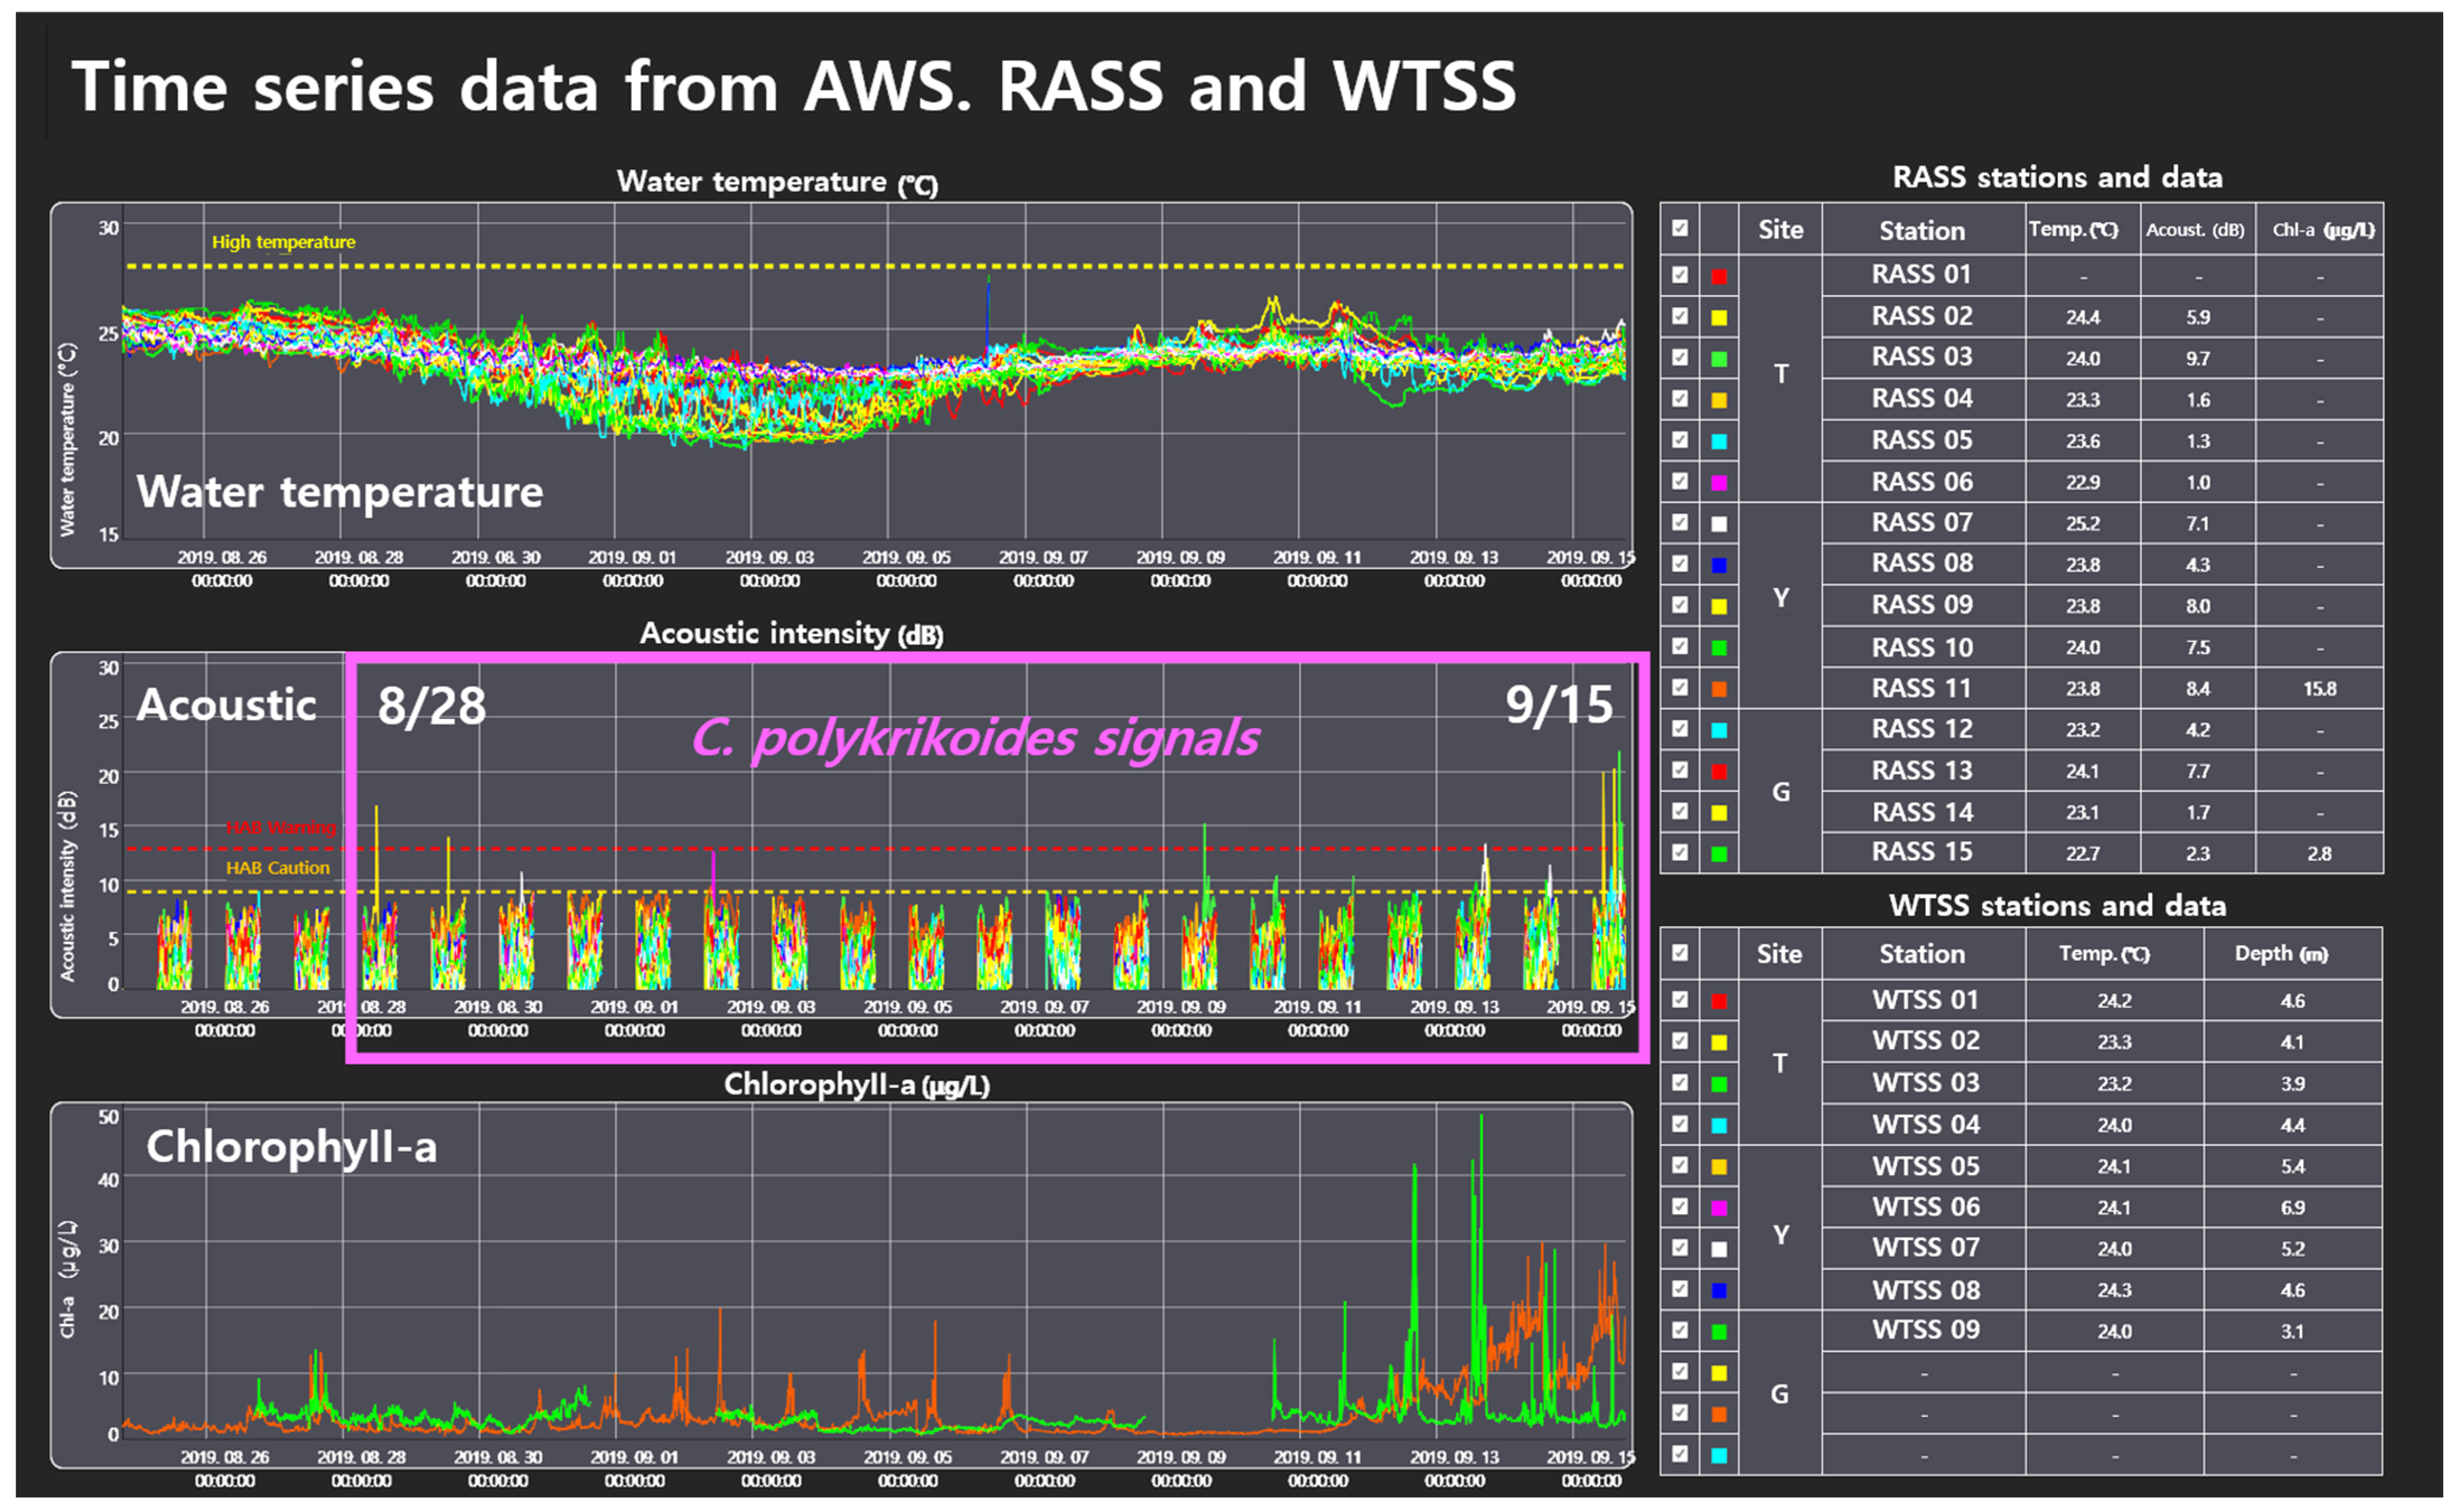Click the magenta swatch beside RASS 06
The height and width of the screenshot is (1512, 2451).
(x=1718, y=483)
